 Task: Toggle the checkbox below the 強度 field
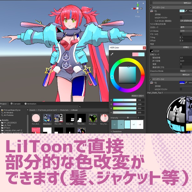click(x=181, y=67)
